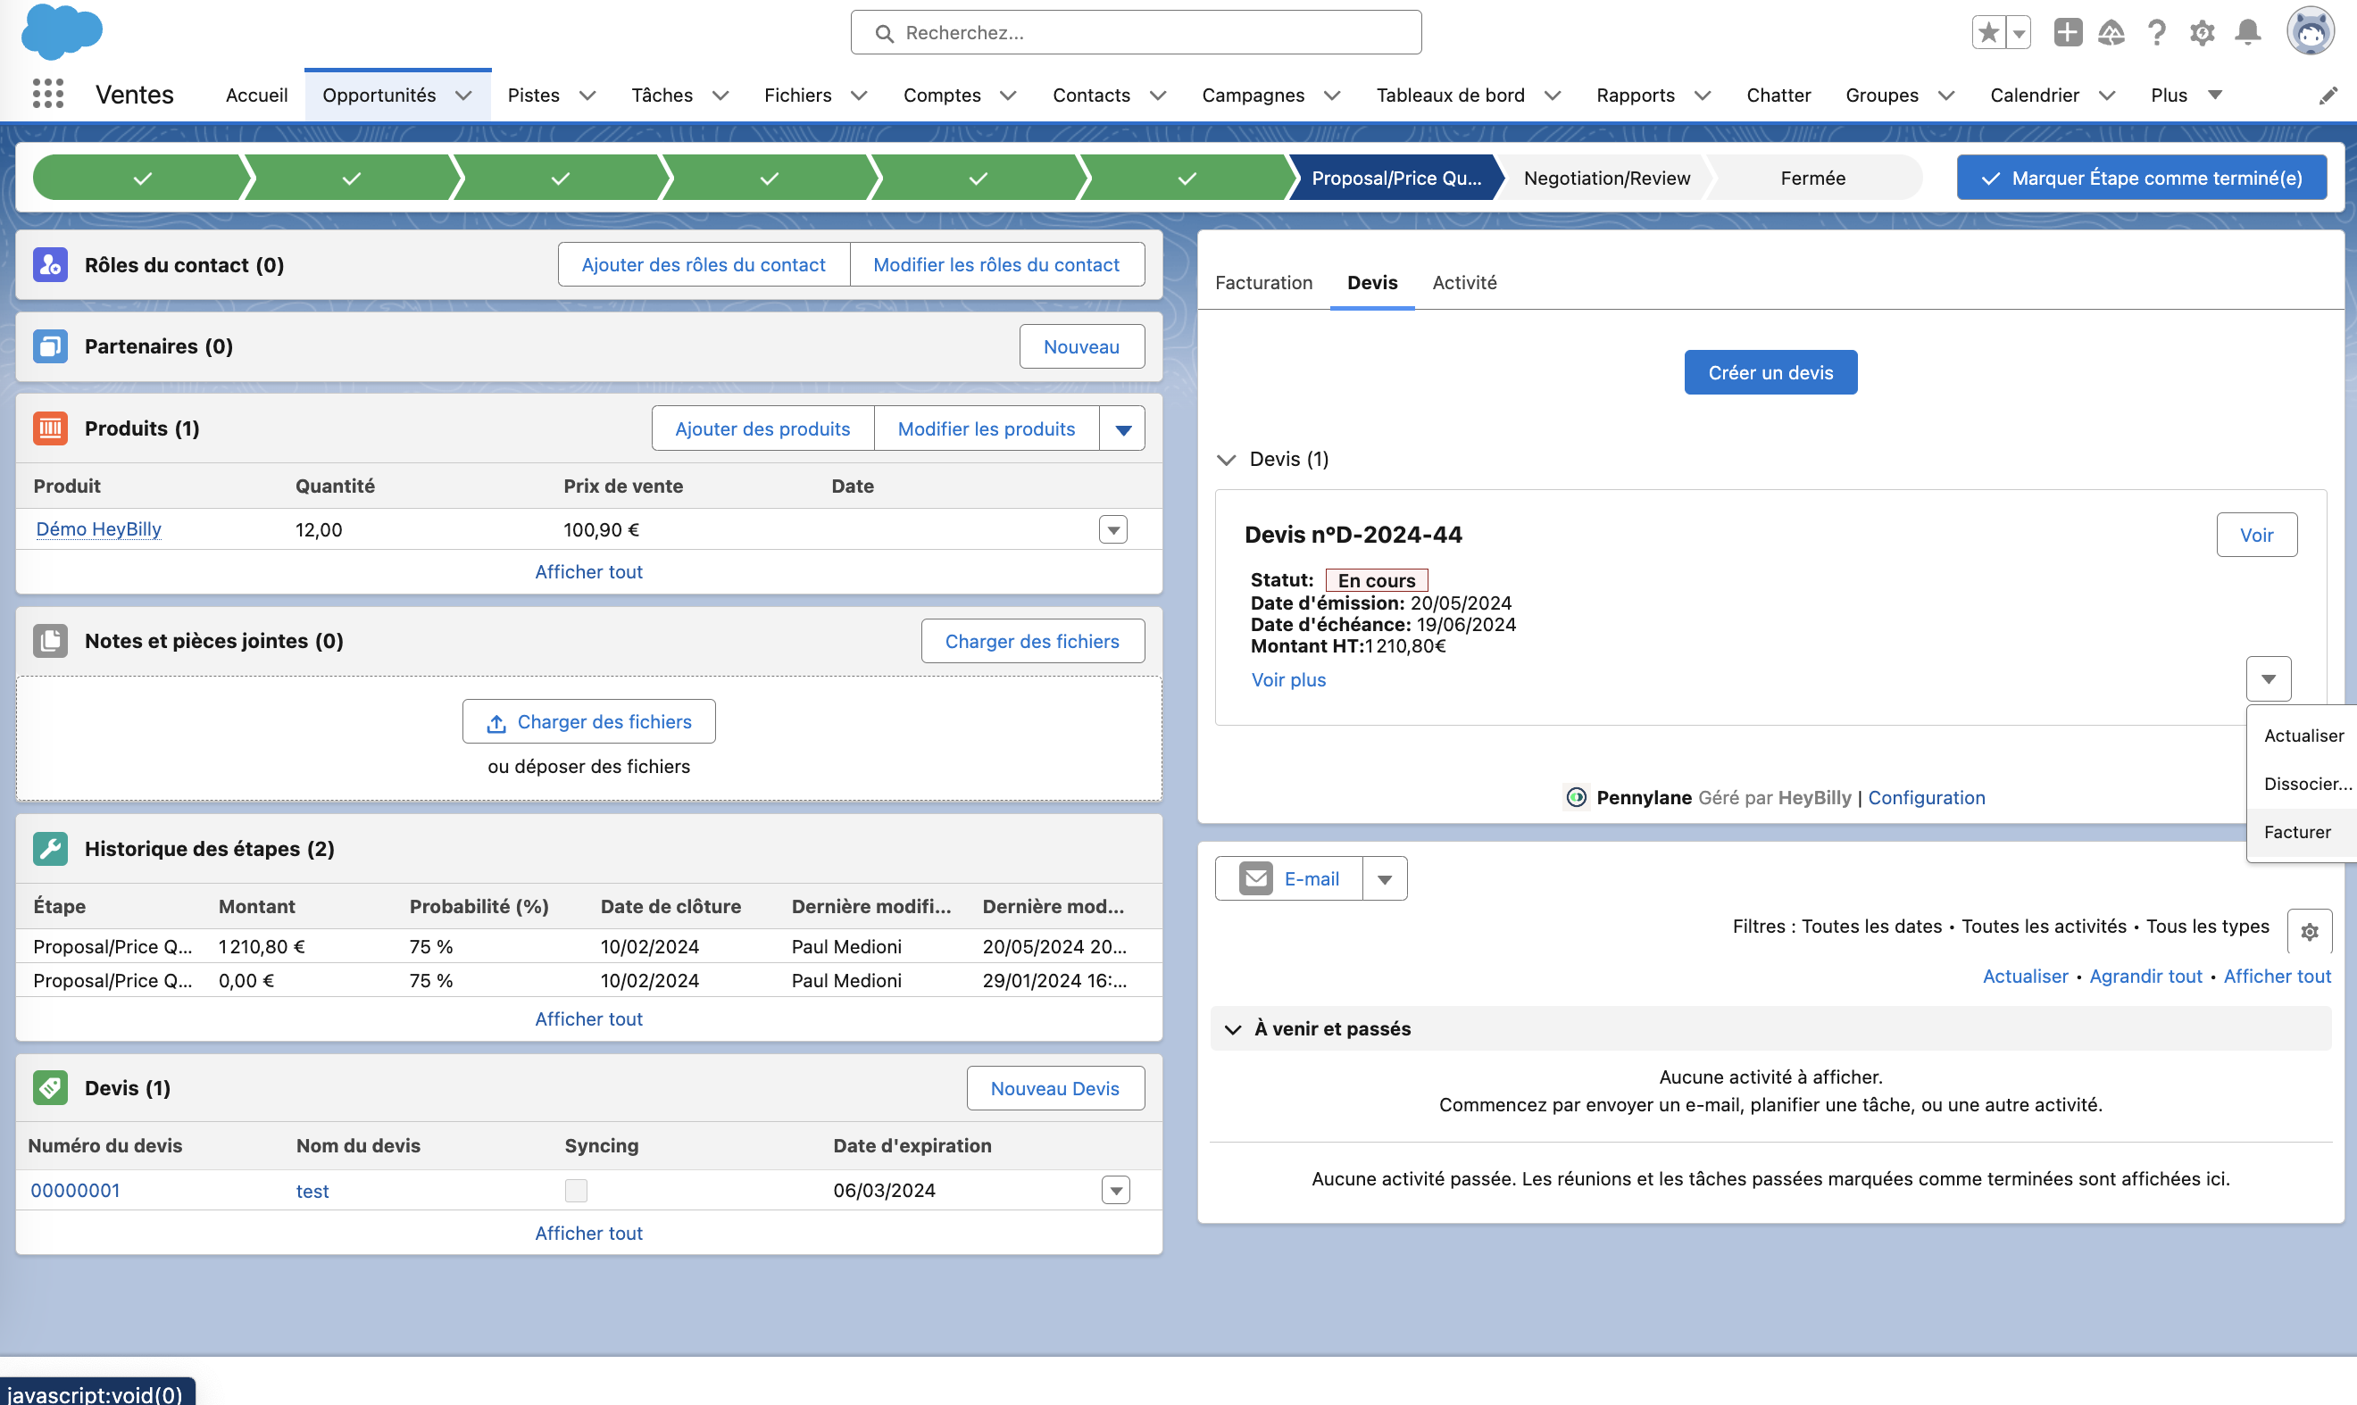Screen dimensions: 2357x1405
Task: Open the setup gear icon
Action: point(2202,33)
